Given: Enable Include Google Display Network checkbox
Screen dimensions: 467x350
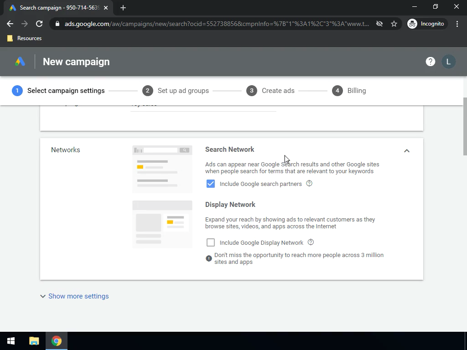Looking at the screenshot, I should click(211, 242).
